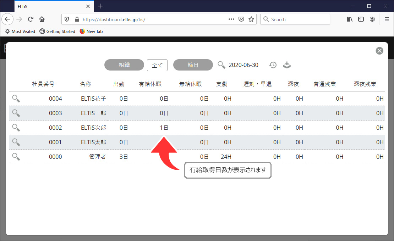The height and width of the screenshot is (241, 394).
Task: Go back to the previous page
Action: 7,19
